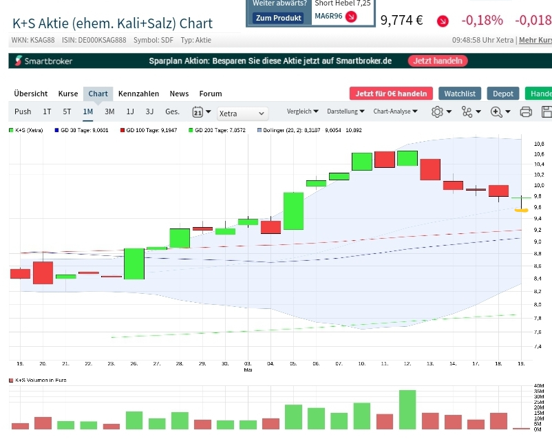This screenshot has width=552, height=439.
Task: Expand the Vergleich dropdown
Action: click(302, 111)
